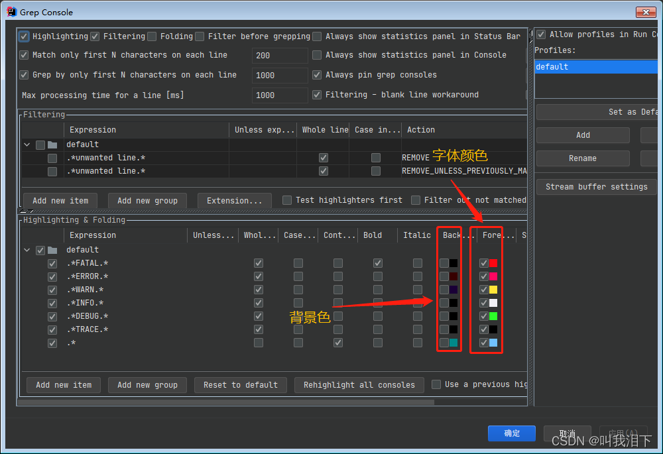Toggle Continue matching checkbox for .* row
Screen dimensions: 663x454
coord(338,343)
